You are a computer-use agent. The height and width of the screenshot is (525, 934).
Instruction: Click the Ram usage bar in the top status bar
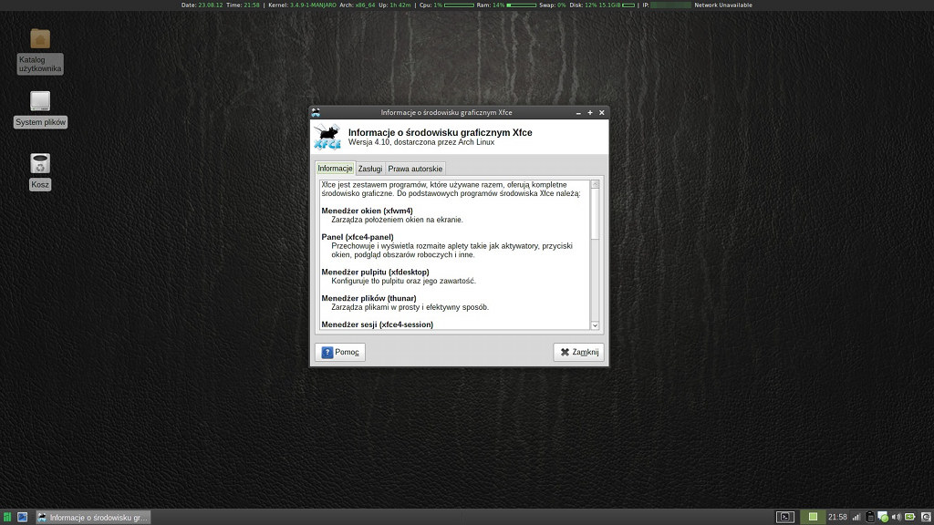click(x=521, y=5)
